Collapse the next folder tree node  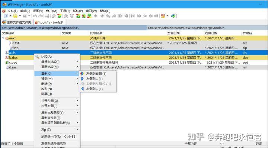(x=3, y=38)
